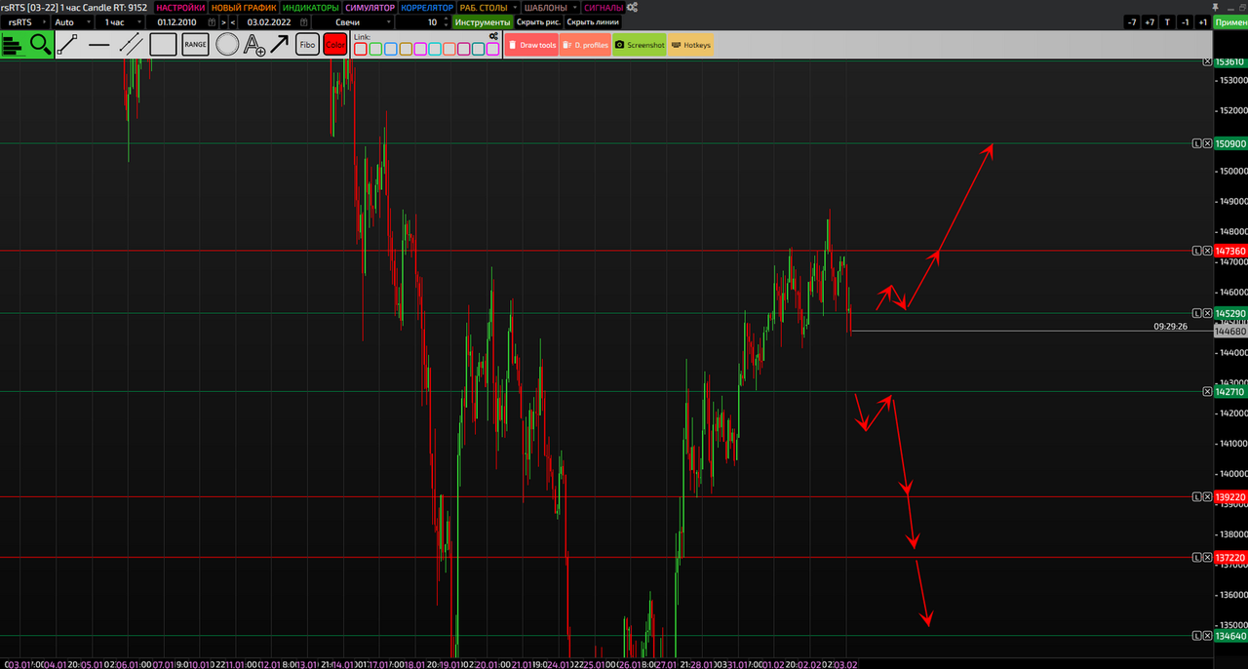Open calendar for start date 01.12.2010
The image size is (1248, 669).
pyautogui.click(x=212, y=21)
